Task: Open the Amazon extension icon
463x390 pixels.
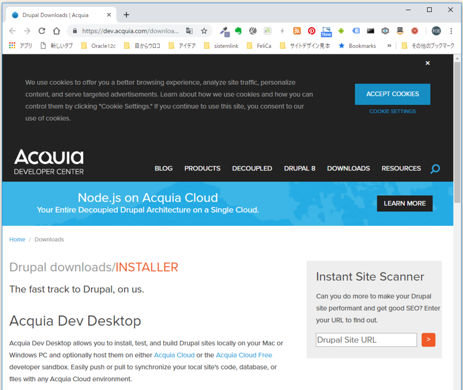Action: pyautogui.click(x=400, y=31)
